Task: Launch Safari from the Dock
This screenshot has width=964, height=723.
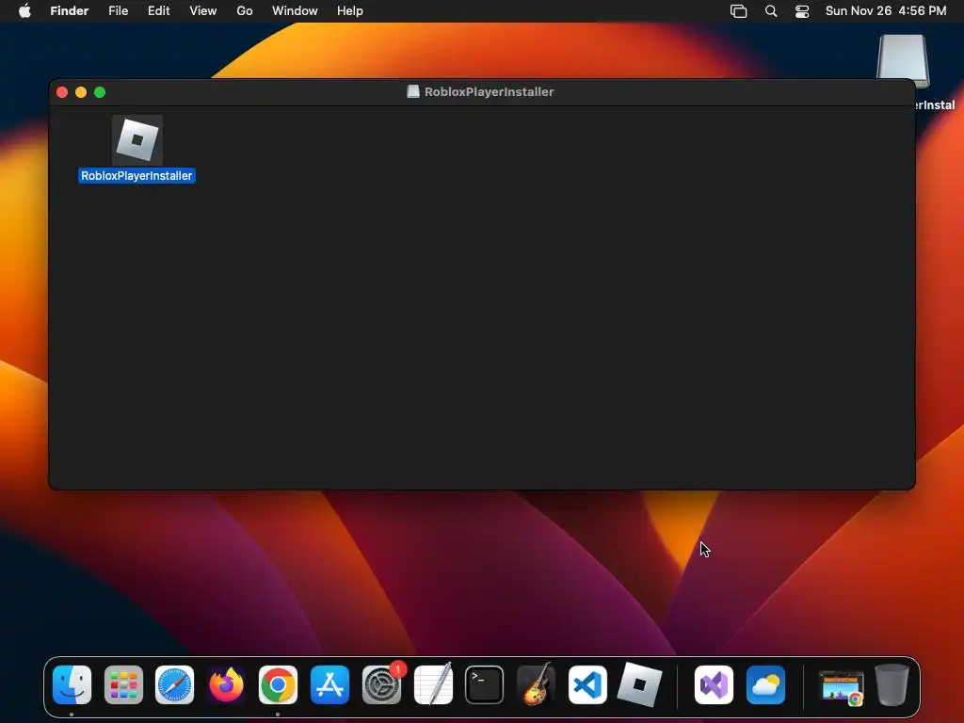Action: point(174,685)
